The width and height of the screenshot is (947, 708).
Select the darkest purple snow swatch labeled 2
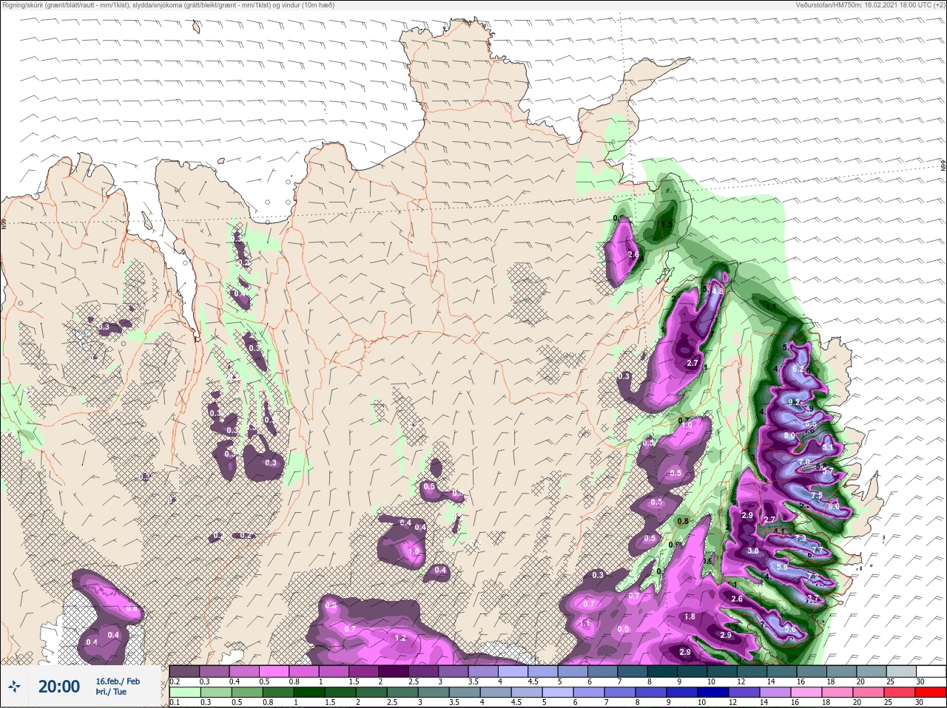click(394, 671)
